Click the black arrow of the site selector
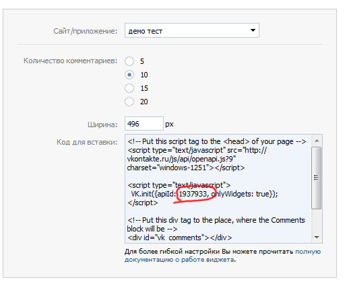Screen dimensions: 345x288 (253, 30)
